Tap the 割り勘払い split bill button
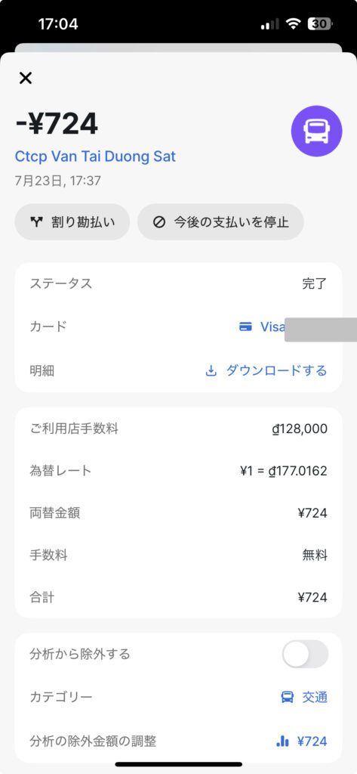Screen dimensions: 357x774 pos(72,221)
